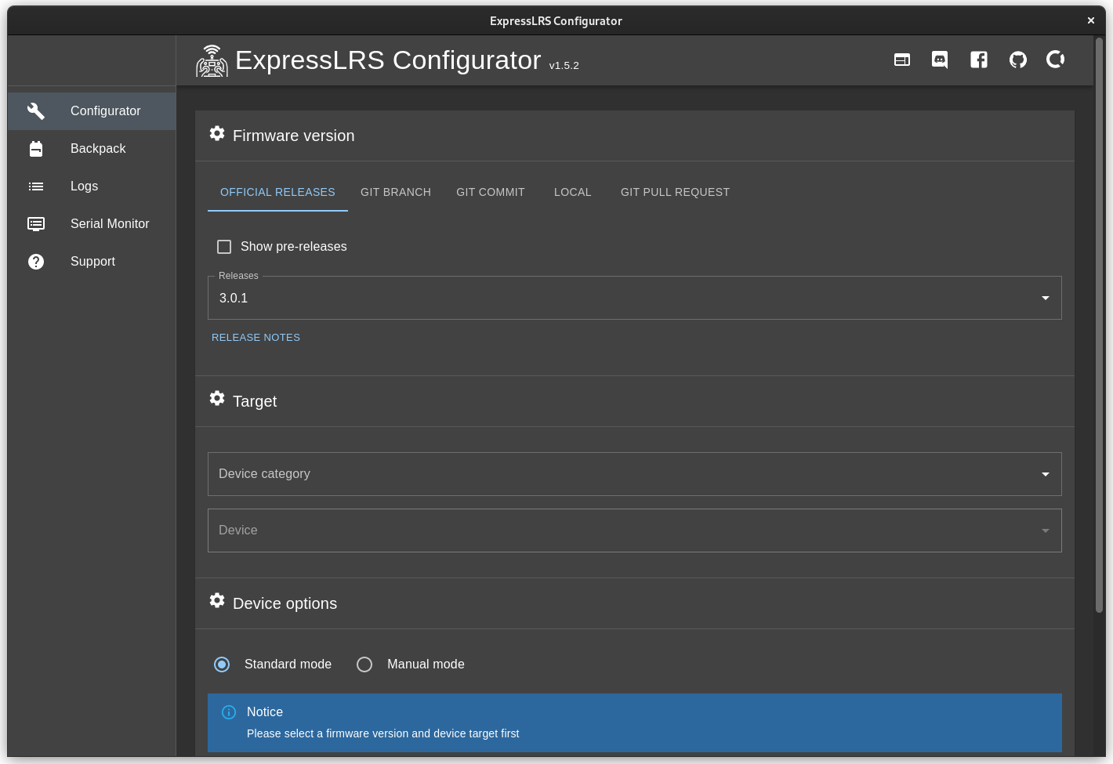Open the Facebook icon link
Image resolution: width=1113 pixels, height=764 pixels.
pos(979,60)
